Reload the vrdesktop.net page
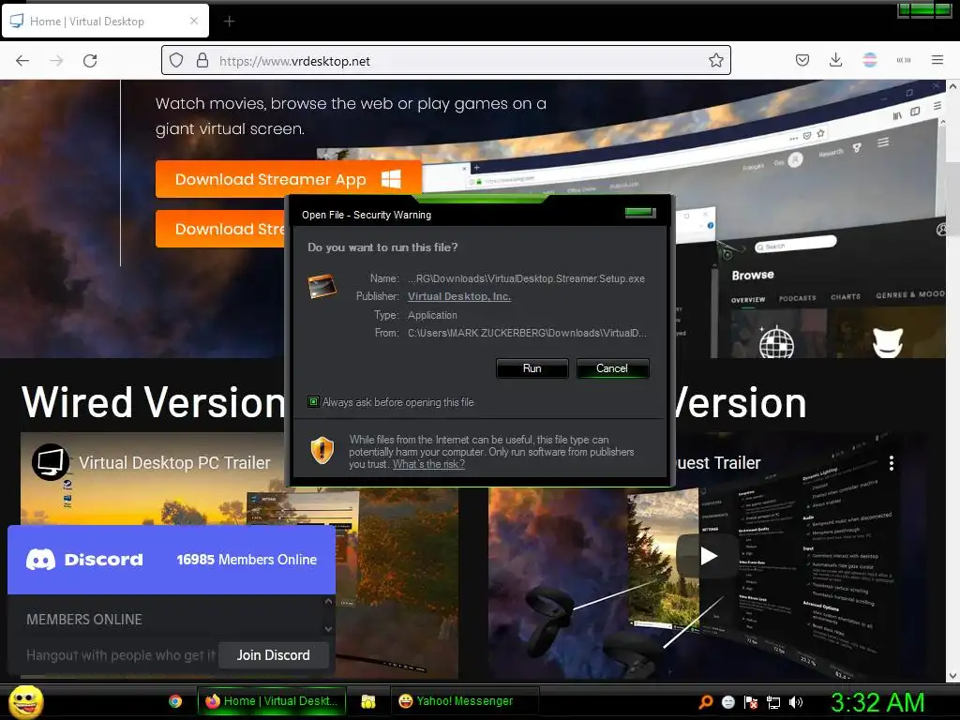This screenshot has height=720, width=960. coord(90,60)
